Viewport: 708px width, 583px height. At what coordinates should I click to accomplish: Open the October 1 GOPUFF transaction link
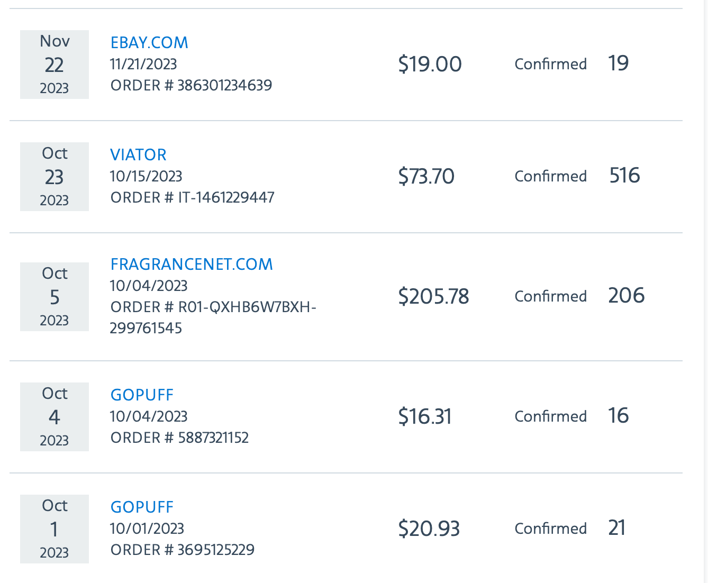tap(142, 507)
